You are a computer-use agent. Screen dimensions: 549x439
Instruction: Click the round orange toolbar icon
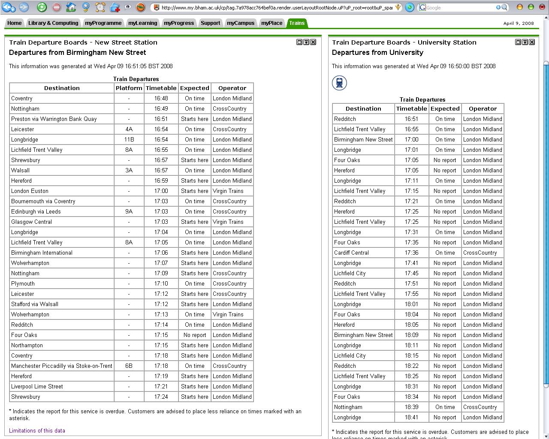coord(140,7)
